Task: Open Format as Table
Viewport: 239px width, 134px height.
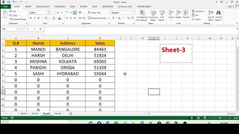Action: pos(153,16)
